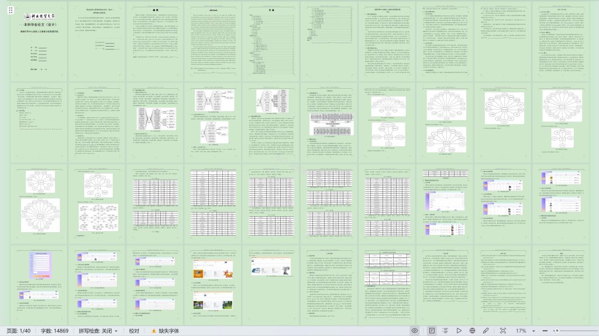Click the 校对 proofreading button
599x336 pixels.
(134, 331)
